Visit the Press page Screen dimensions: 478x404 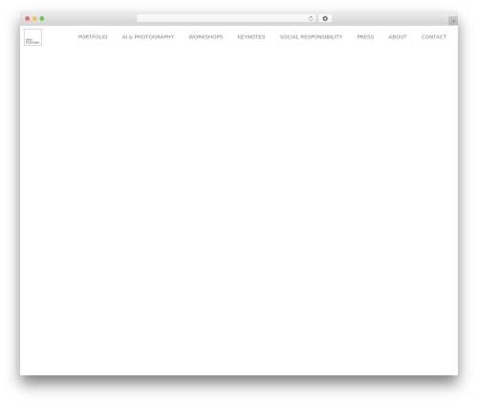(x=365, y=37)
